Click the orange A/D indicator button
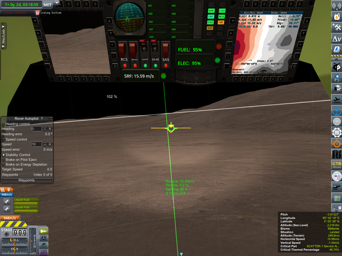The image size is (342, 256). (x=210, y=28)
